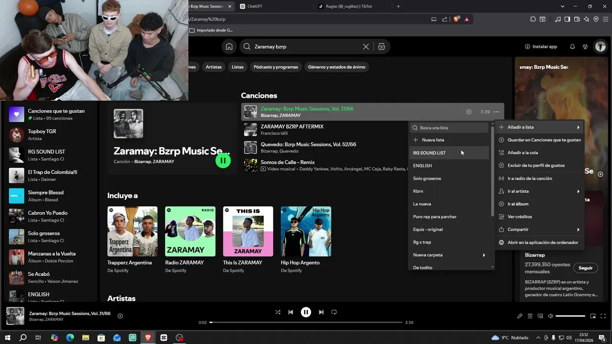Filter results by Artistas chip

[x=214, y=67]
